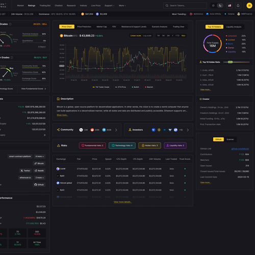This screenshot has height=255, width=255.
Task: Expand the More dropdown menu
Action: (122, 6)
